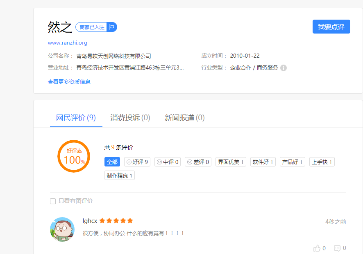The image size is (363, 254).
Task: Filter reviews by 好评 9
Action: tap(137, 162)
